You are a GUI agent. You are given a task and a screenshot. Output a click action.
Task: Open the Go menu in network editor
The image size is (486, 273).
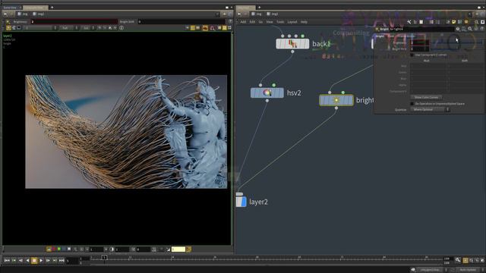[260, 22]
